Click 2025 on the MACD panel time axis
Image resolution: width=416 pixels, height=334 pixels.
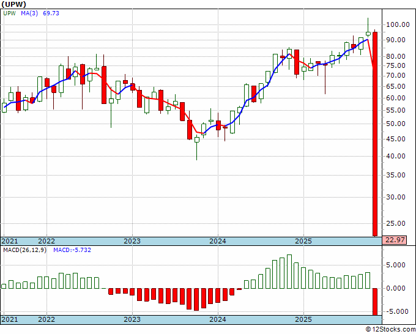(x=303, y=319)
